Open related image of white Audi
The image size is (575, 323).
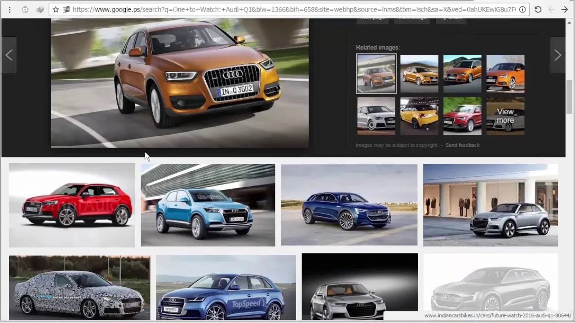376,116
